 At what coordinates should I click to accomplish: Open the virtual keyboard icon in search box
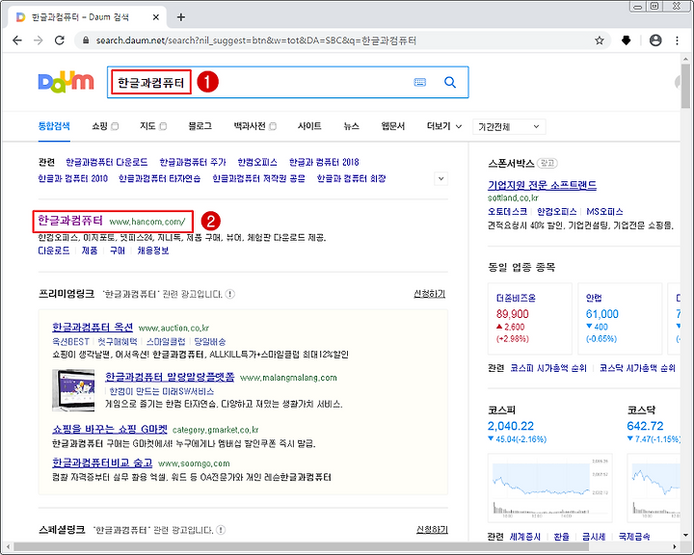click(420, 82)
